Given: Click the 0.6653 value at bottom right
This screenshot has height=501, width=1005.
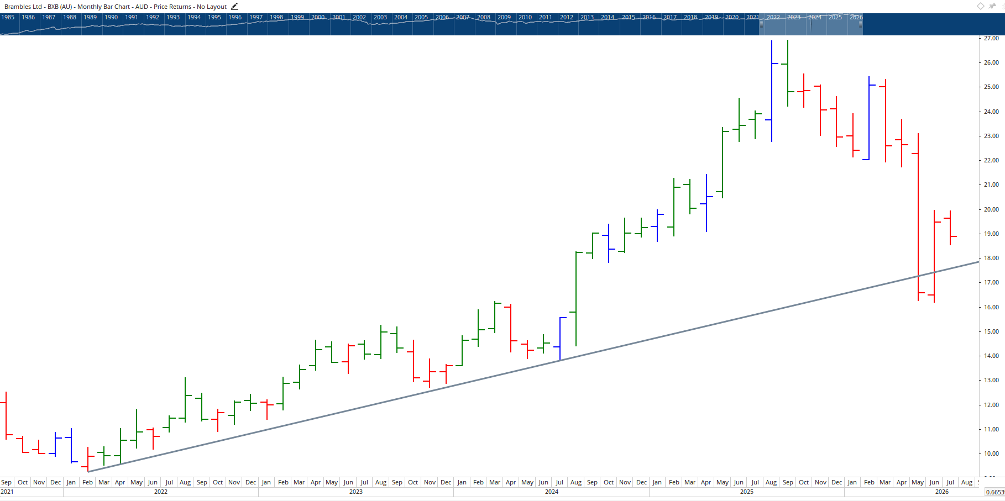Looking at the screenshot, I should (x=995, y=492).
